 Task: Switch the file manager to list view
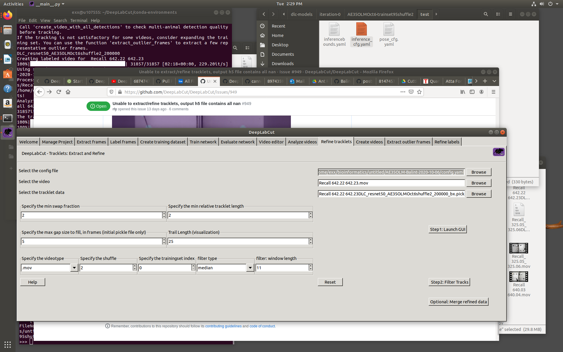[x=498, y=14]
